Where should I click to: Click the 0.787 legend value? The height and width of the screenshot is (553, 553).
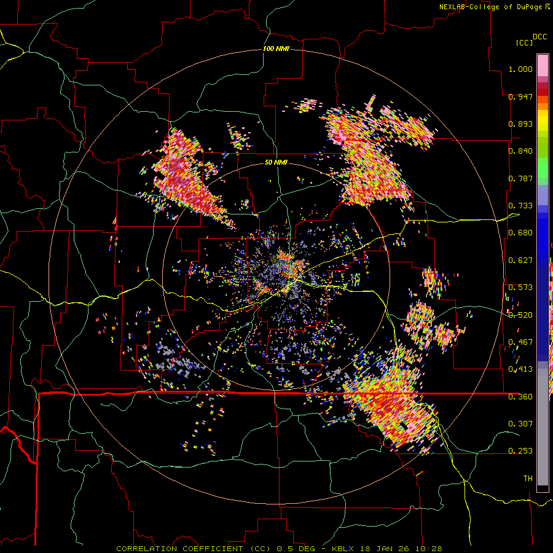(520, 178)
